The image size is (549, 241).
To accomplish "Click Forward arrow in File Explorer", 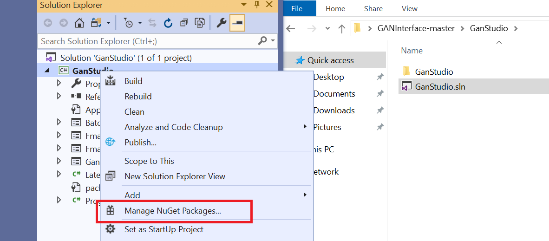I will 311,28.
